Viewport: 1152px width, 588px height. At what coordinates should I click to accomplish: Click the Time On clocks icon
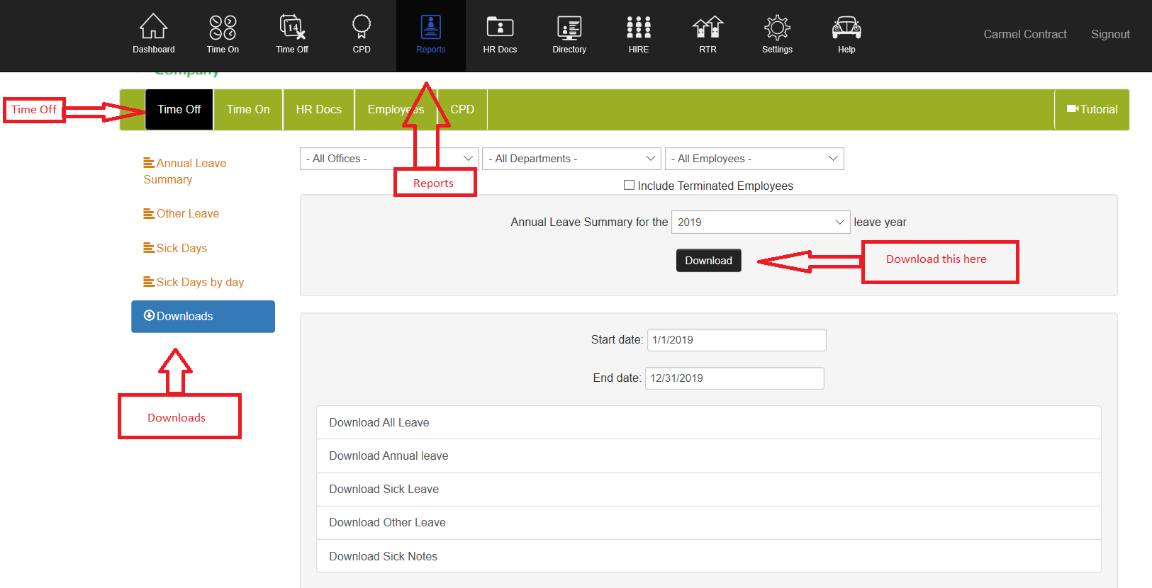tap(223, 28)
